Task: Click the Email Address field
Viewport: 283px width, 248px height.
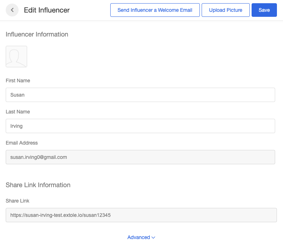Action: [x=140, y=157]
